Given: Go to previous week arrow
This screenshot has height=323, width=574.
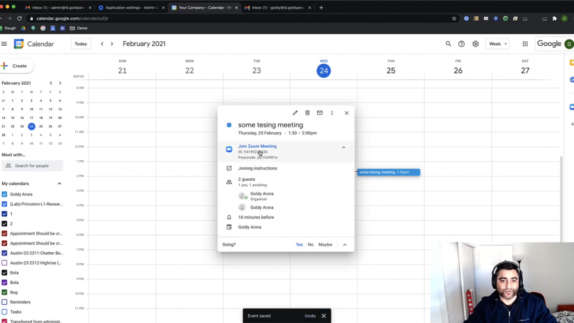Looking at the screenshot, I should [102, 44].
